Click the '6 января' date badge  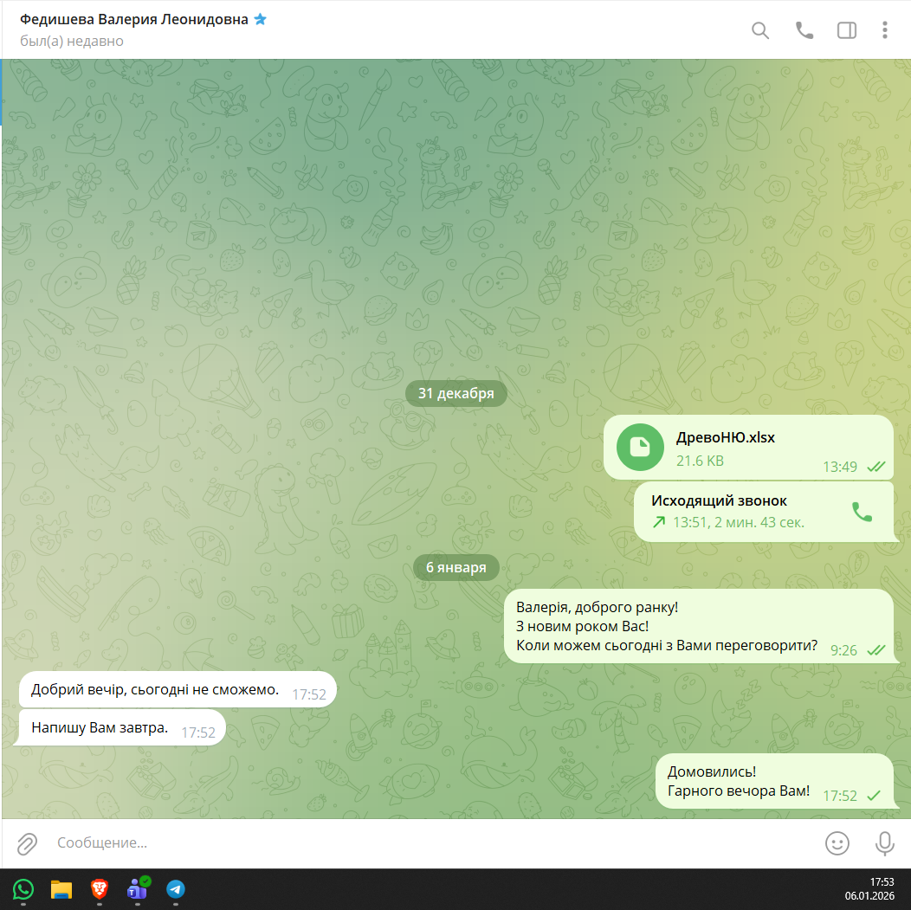coord(456,567)
